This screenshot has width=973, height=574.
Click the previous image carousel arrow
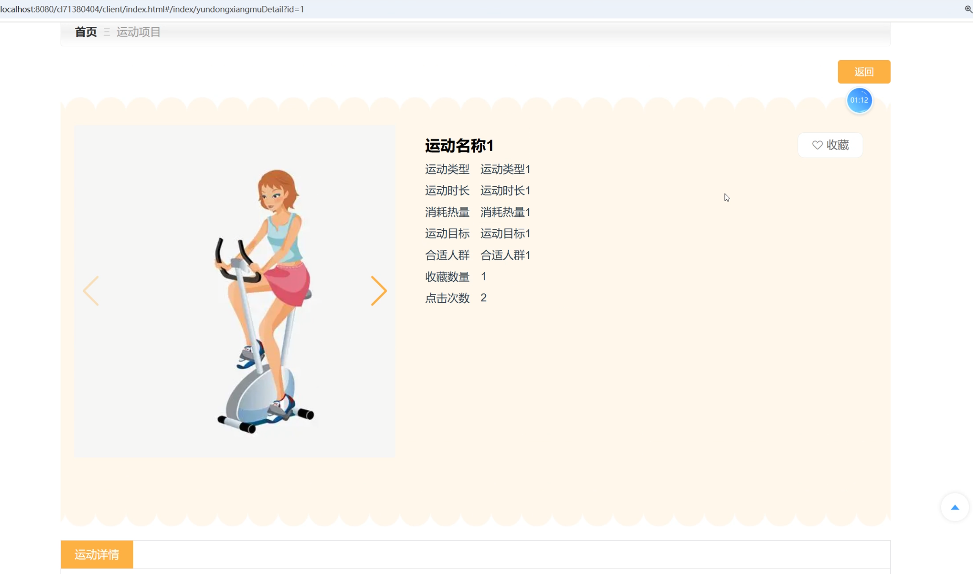point(91,291)
